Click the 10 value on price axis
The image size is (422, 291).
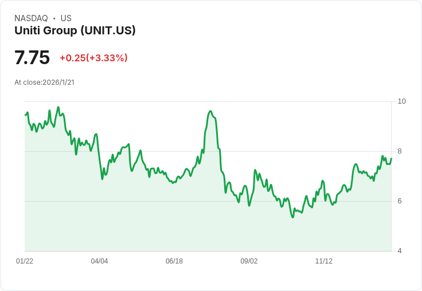tap(401, 101)
